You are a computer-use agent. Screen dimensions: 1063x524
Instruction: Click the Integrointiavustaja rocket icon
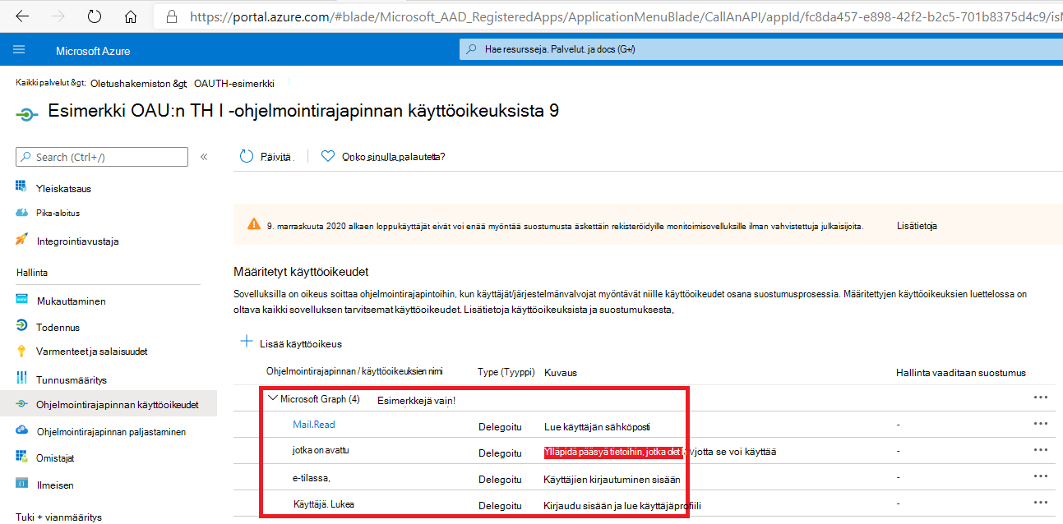(21, 241)
